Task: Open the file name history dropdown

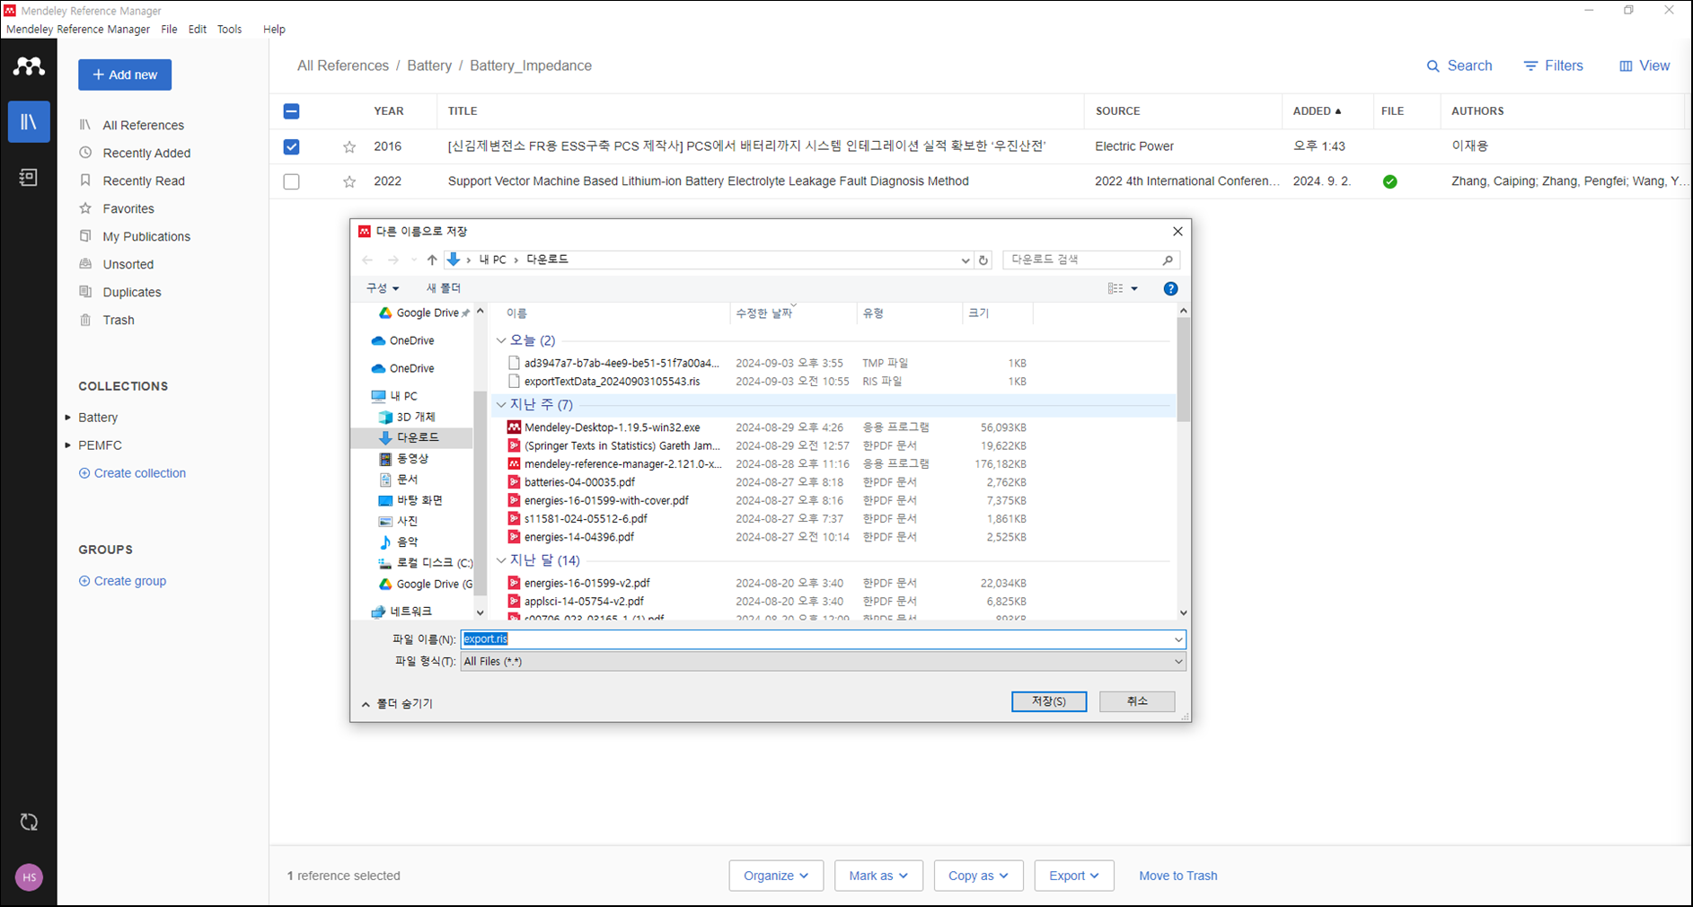Action: 1178,639
